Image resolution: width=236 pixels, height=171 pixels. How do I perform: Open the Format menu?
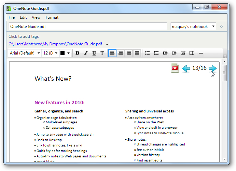tap(52, 17)
